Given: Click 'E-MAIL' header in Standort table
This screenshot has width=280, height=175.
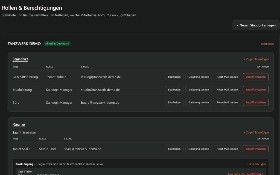Looking at the screenshot, I should tap(85, 67).
